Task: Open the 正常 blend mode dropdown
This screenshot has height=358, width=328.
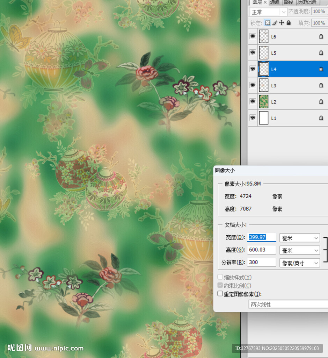Action: click(268, 12)
